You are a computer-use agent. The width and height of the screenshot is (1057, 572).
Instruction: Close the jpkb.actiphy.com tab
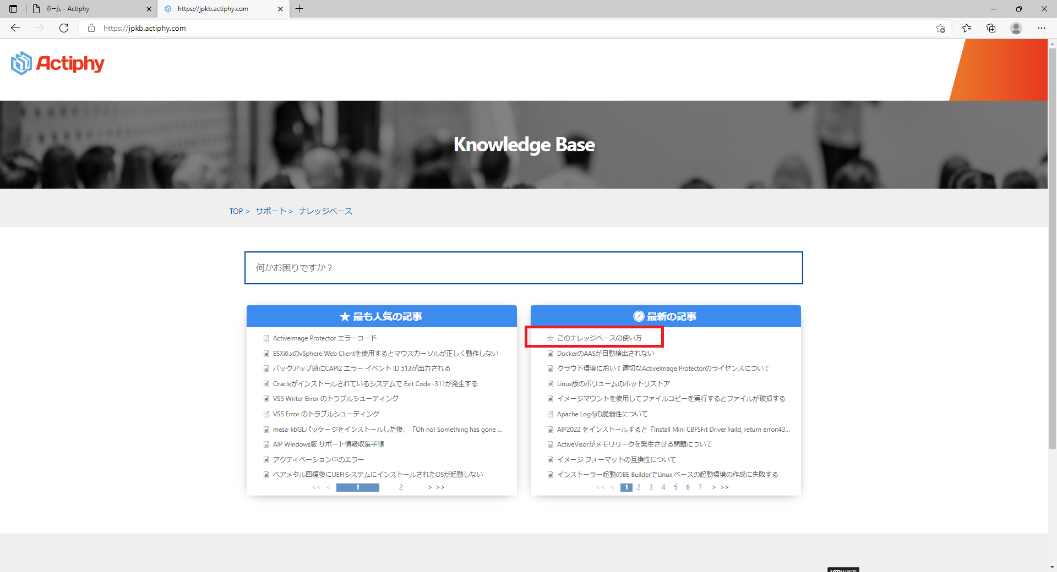[280, 9]
